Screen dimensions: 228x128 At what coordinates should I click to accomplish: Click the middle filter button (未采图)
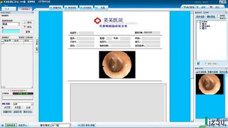click(x=18, y=108)
